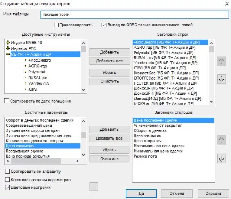
Task: Select Размер лота column header
Action: pos(173,156)
